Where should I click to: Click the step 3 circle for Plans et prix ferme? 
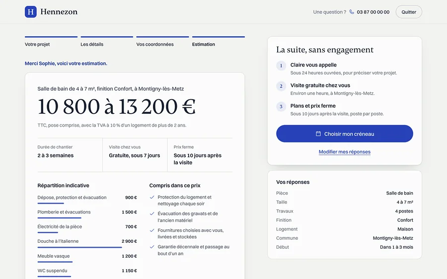(281, 107)
